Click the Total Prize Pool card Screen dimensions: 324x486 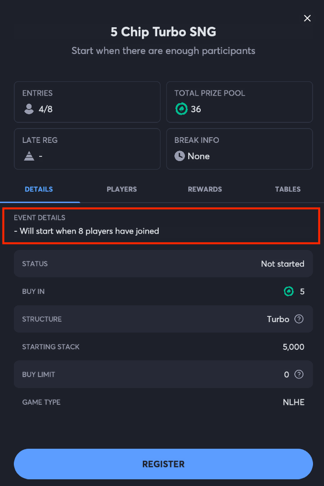[239, 102]
